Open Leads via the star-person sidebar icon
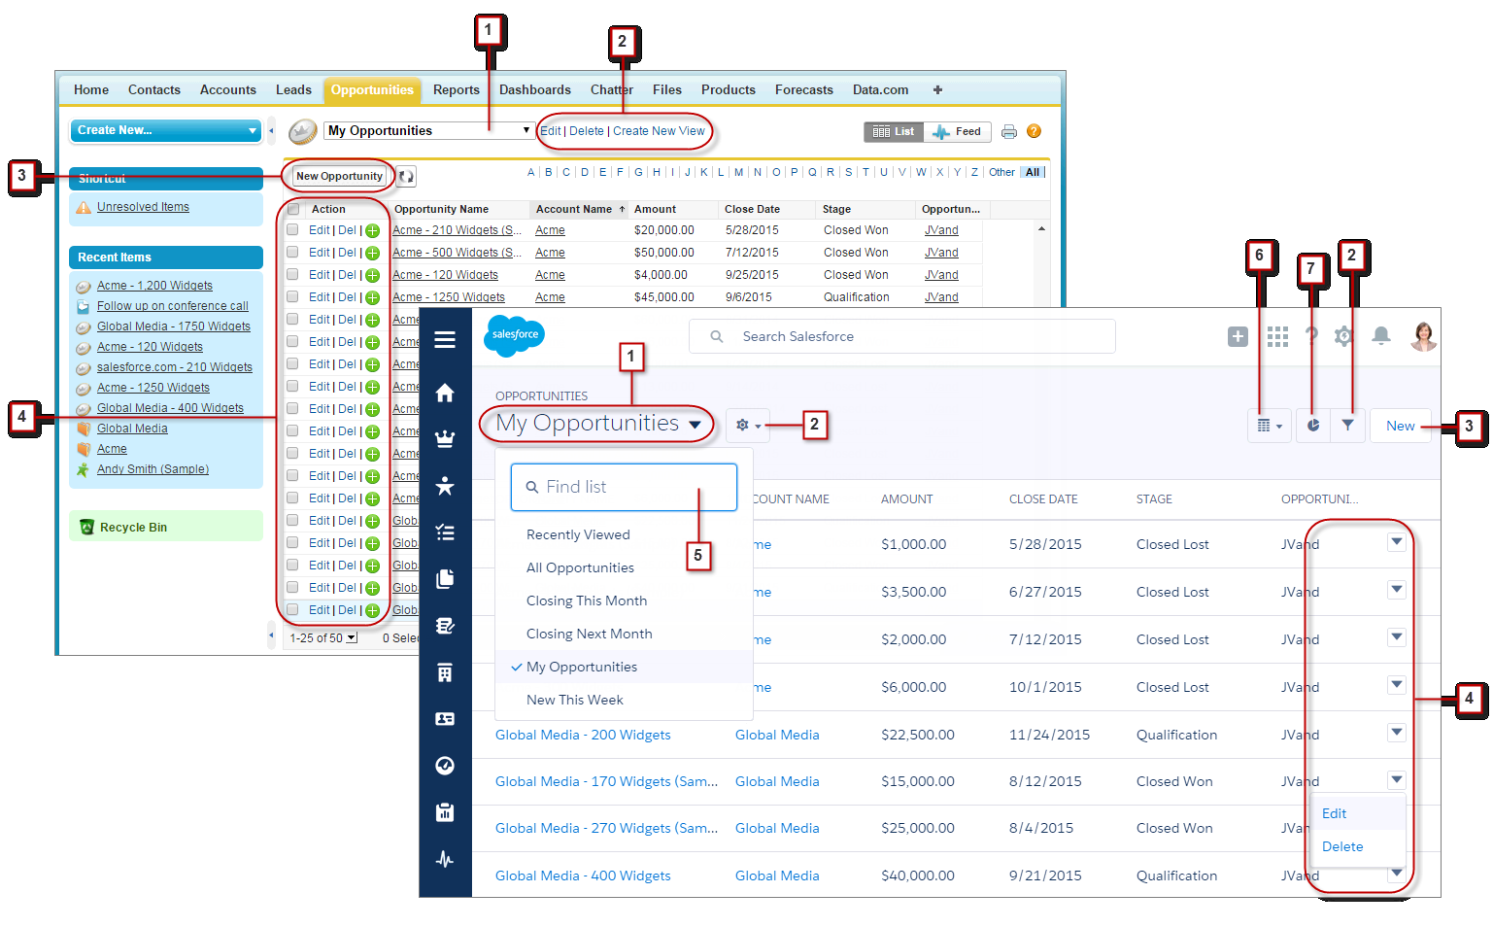 (445, 486)
